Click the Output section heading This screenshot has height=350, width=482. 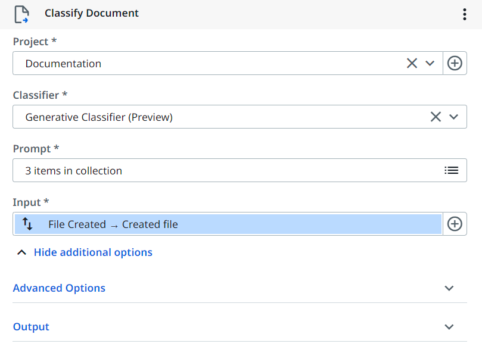click(x=31, y=327)
